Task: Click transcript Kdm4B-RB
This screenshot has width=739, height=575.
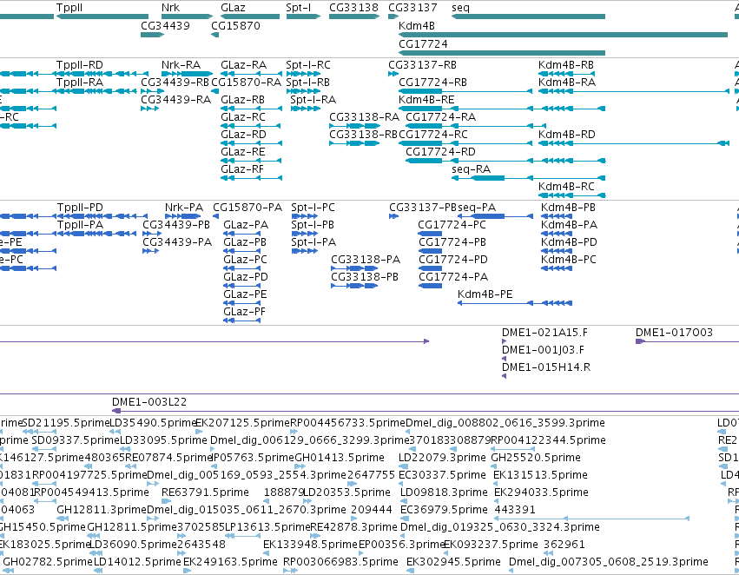Action: tap(566, 64)
